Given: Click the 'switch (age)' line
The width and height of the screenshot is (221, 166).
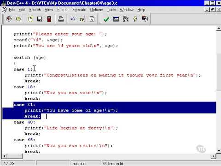Looking at the screenshot, I should pos(29,58).
